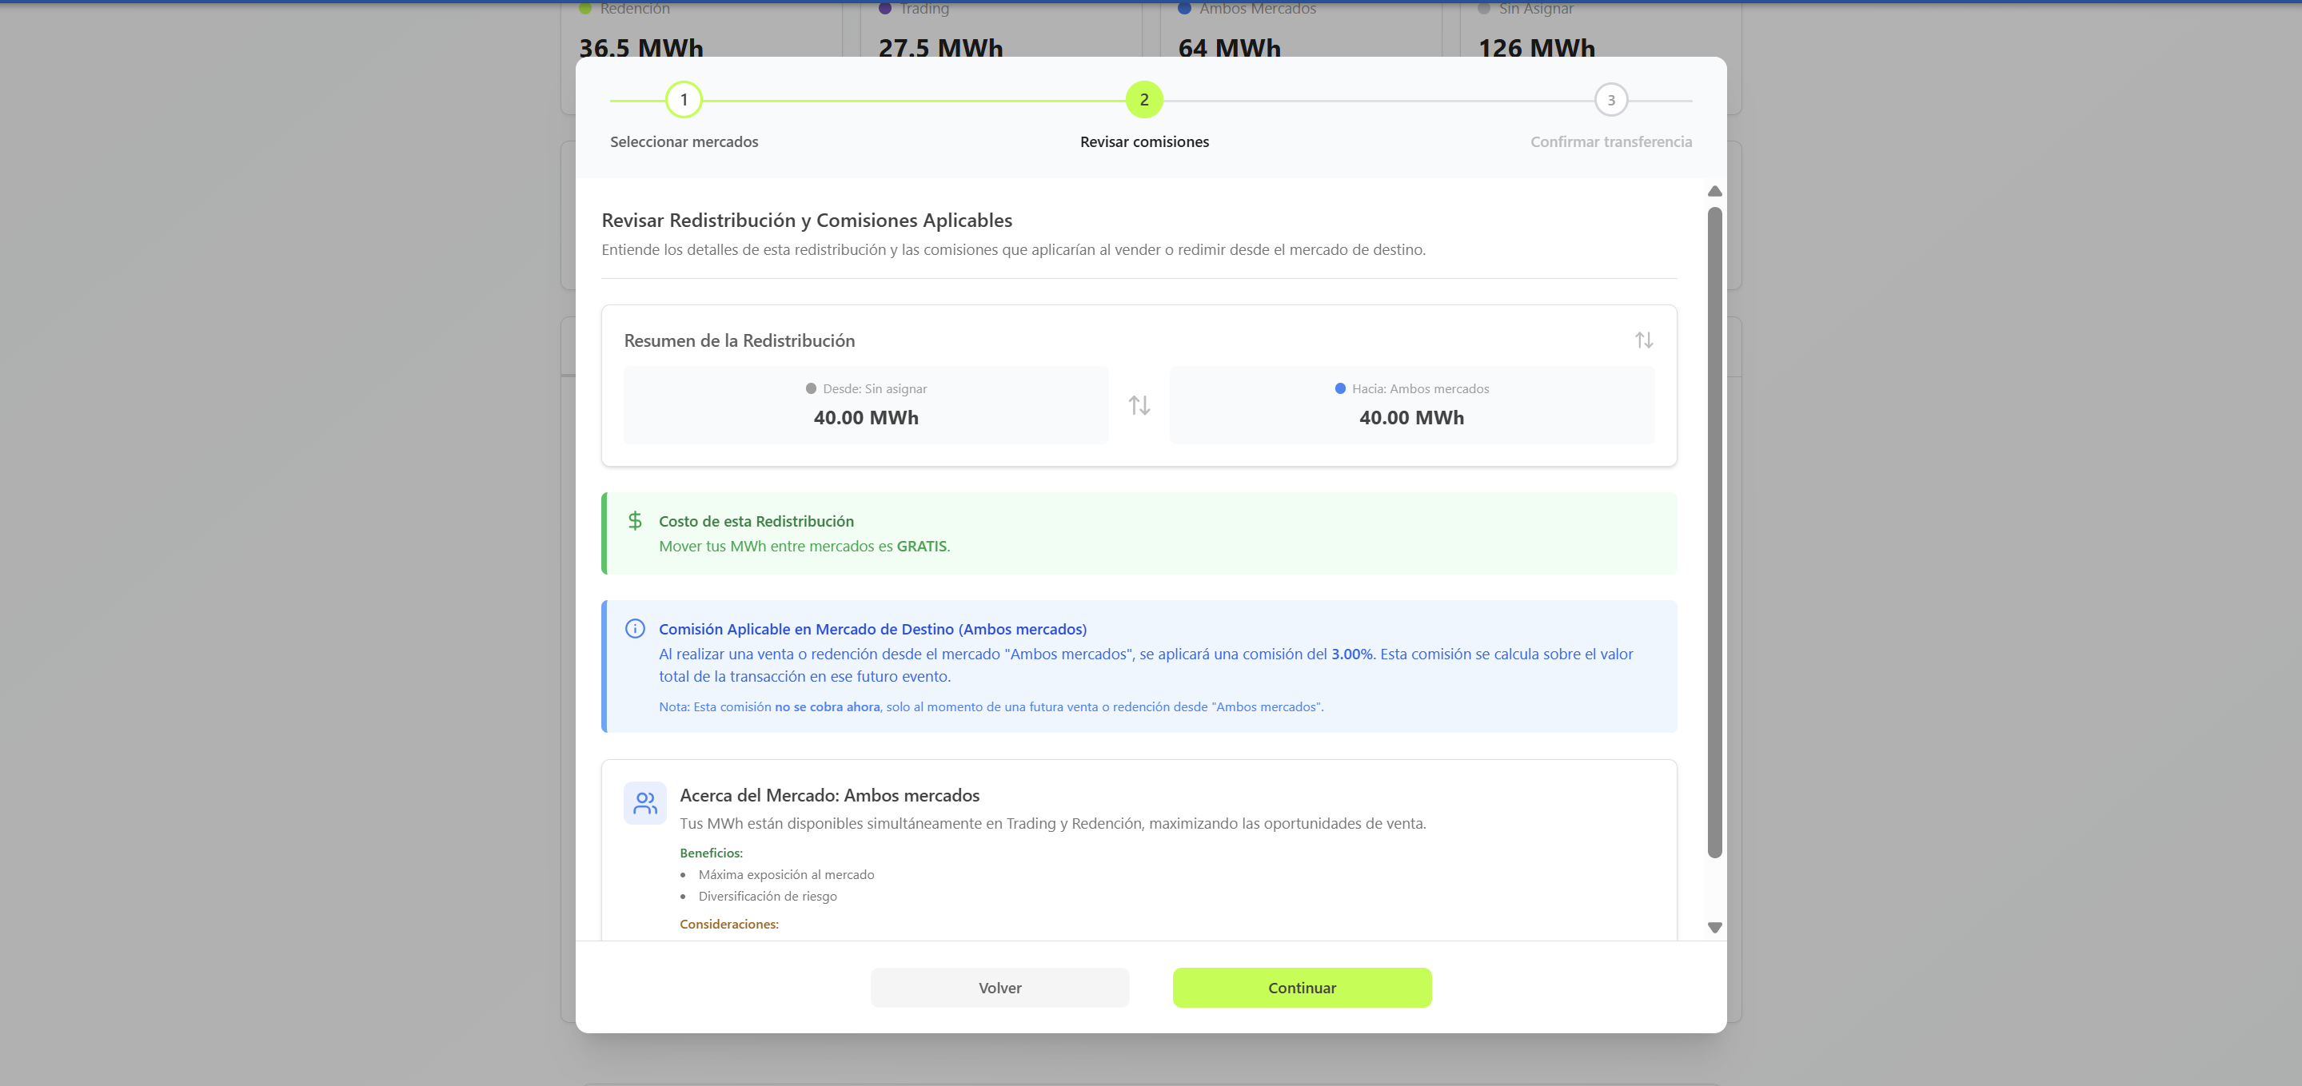Click the Desde: Sin asignar 40.00 MWh card
Screen dimensions: 2302x1086
(865, 405)
